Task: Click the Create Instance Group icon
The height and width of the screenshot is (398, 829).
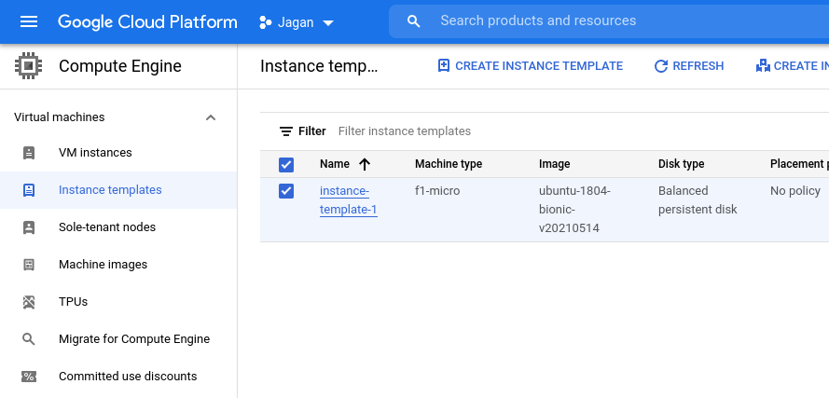Action: point(763,65)
